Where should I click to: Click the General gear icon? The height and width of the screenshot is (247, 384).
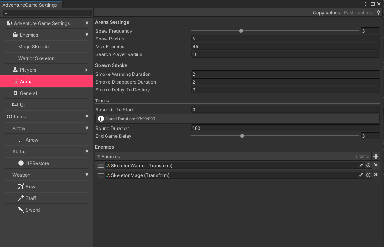pos(15,93)
